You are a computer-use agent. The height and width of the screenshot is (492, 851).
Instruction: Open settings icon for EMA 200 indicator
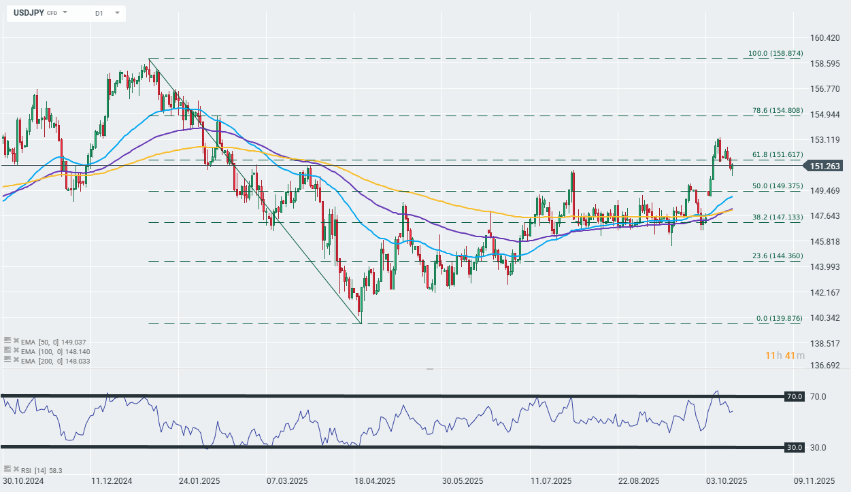pyautogui.click(x=7, y=361)
